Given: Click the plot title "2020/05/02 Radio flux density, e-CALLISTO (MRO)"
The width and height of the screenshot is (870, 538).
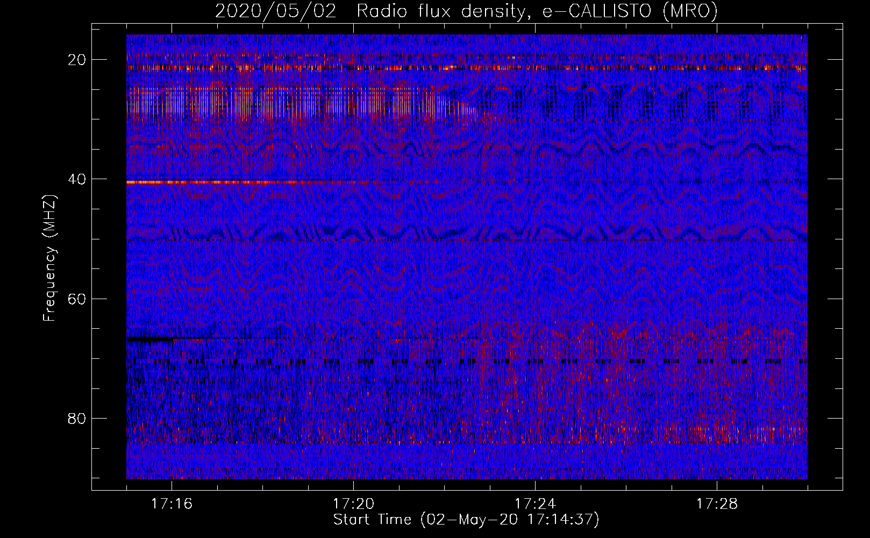Looking at the screenshot, I should click(x=466, y=11).
